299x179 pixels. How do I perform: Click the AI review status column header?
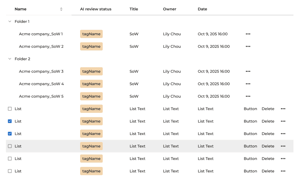click(96, 9)
